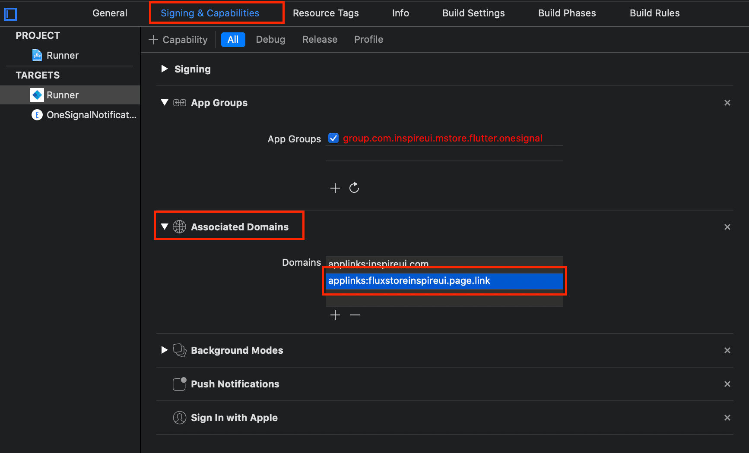
Task: Select the All configuration filter
Action: pyautogui.click(x=233, y=40)
